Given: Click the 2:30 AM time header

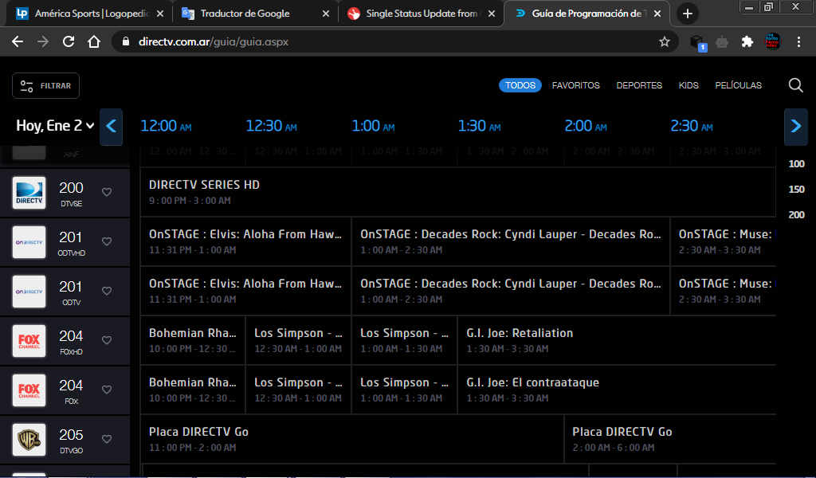Looking at the screenshot, I should tap(692, 126).
